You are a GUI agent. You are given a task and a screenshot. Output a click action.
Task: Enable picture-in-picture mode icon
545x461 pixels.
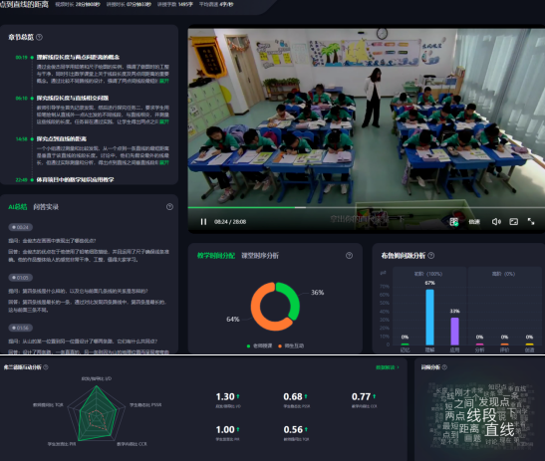514,222
